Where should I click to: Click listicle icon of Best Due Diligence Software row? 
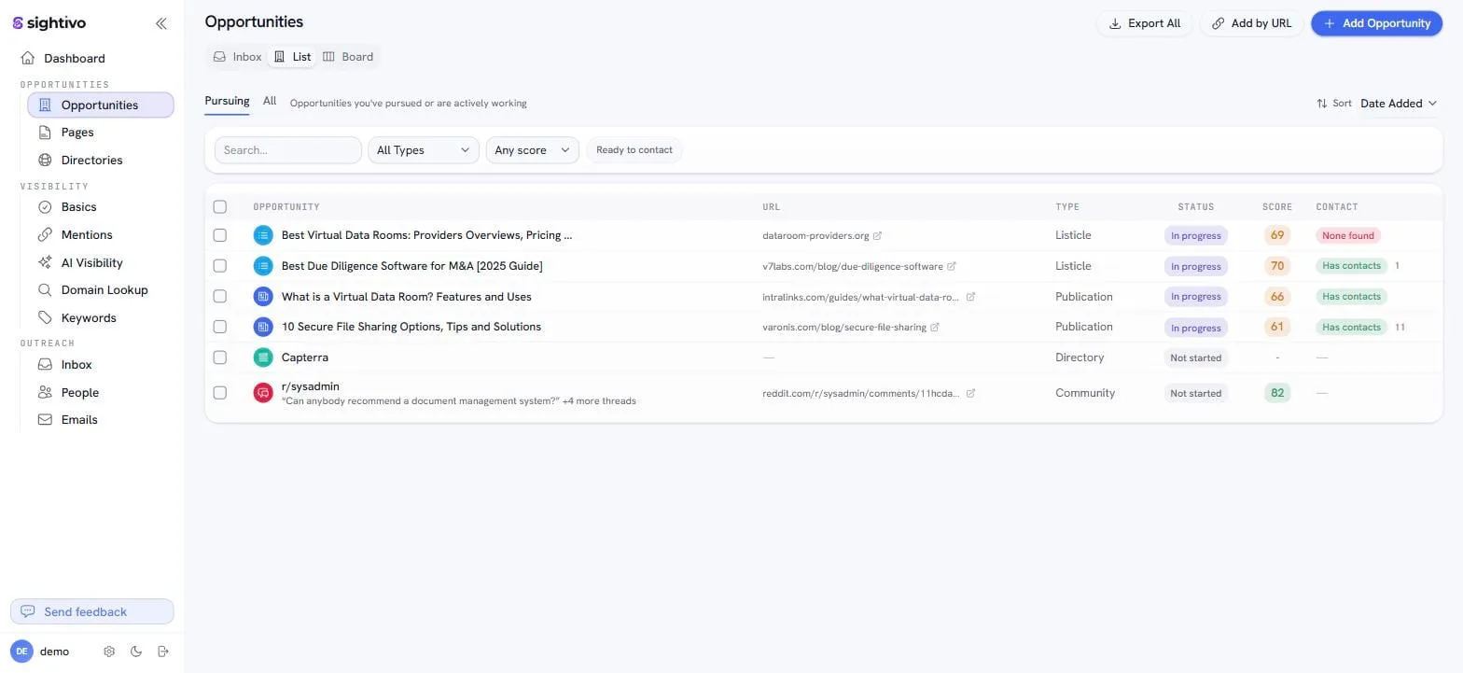click(x=263, y=266)
